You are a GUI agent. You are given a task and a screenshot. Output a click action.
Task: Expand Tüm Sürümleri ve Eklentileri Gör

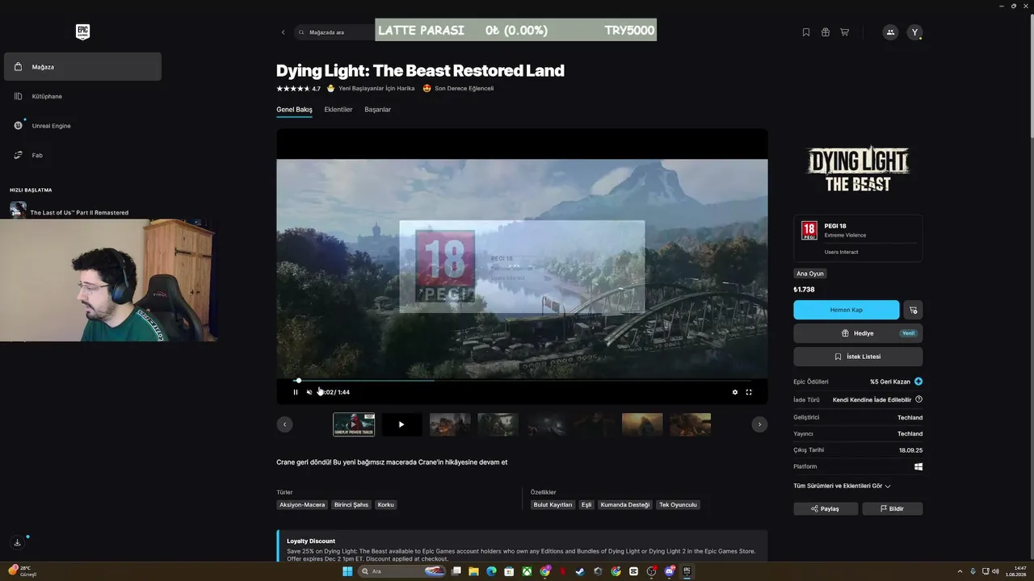842,486
